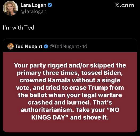The height and width of the screenshot is (136, 140).
Task: Open Lara Logan's profile picture
Action: tap(10, 8)
